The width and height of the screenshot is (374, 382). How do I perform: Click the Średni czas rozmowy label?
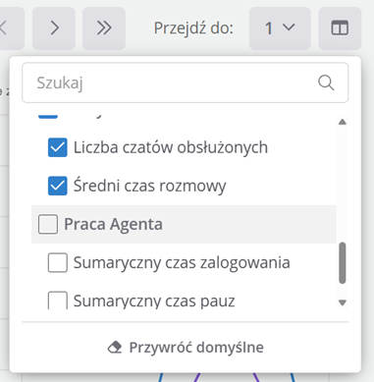[150, 186]
